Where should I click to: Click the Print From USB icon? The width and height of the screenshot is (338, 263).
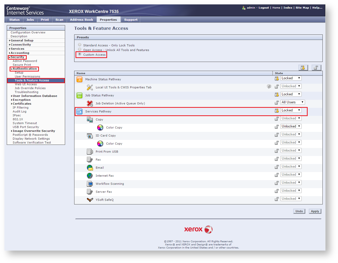point(90,152)
